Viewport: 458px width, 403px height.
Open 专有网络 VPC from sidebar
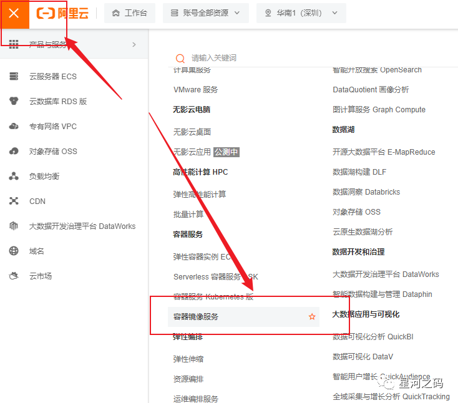tap(53, 127)
